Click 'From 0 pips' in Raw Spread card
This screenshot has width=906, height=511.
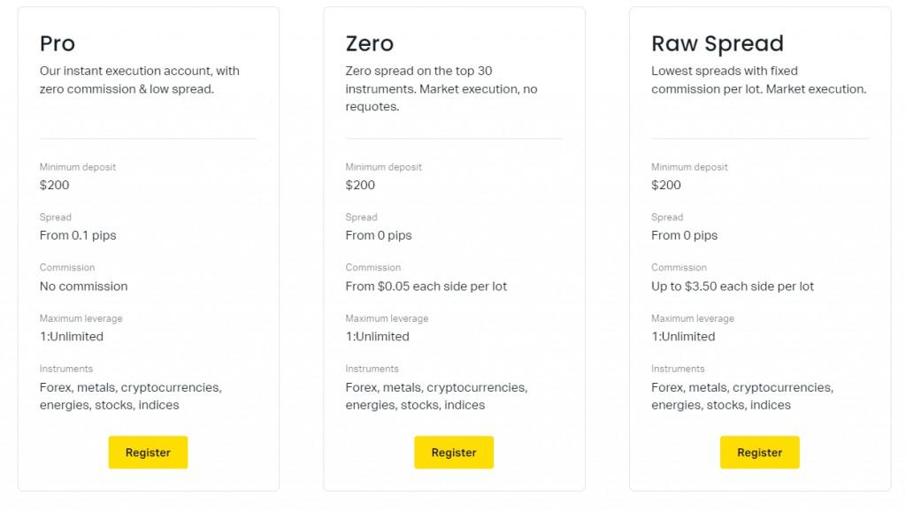click(x=684, y=235)
